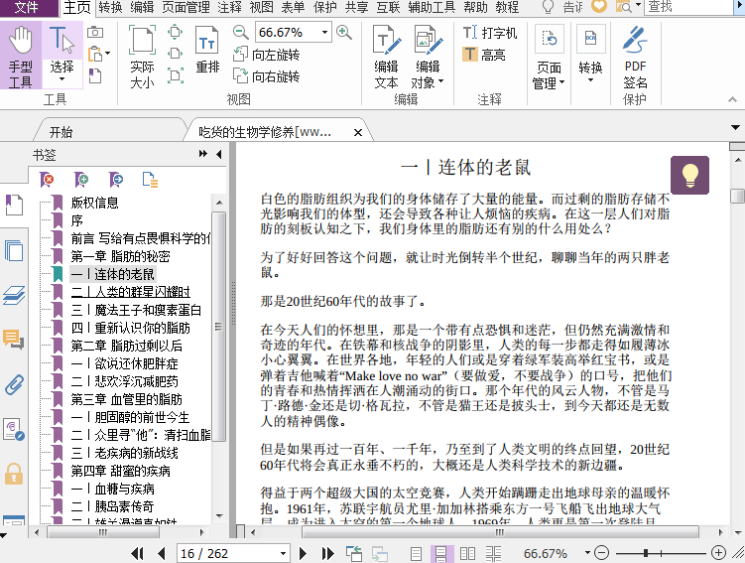Click the zoom out magnifier in ribbon
The width and height of the screenshot is (745, 563).
(x=241, y=33)
